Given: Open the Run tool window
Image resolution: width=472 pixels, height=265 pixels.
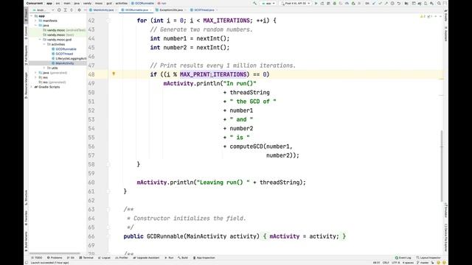Looking at the screenshot, I should pos(169,258).
